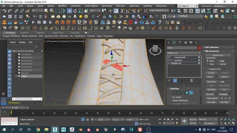Toggle TurboSmooth modifier eye visibility
The height and width of the screenshot is (133, 237).
169,57
